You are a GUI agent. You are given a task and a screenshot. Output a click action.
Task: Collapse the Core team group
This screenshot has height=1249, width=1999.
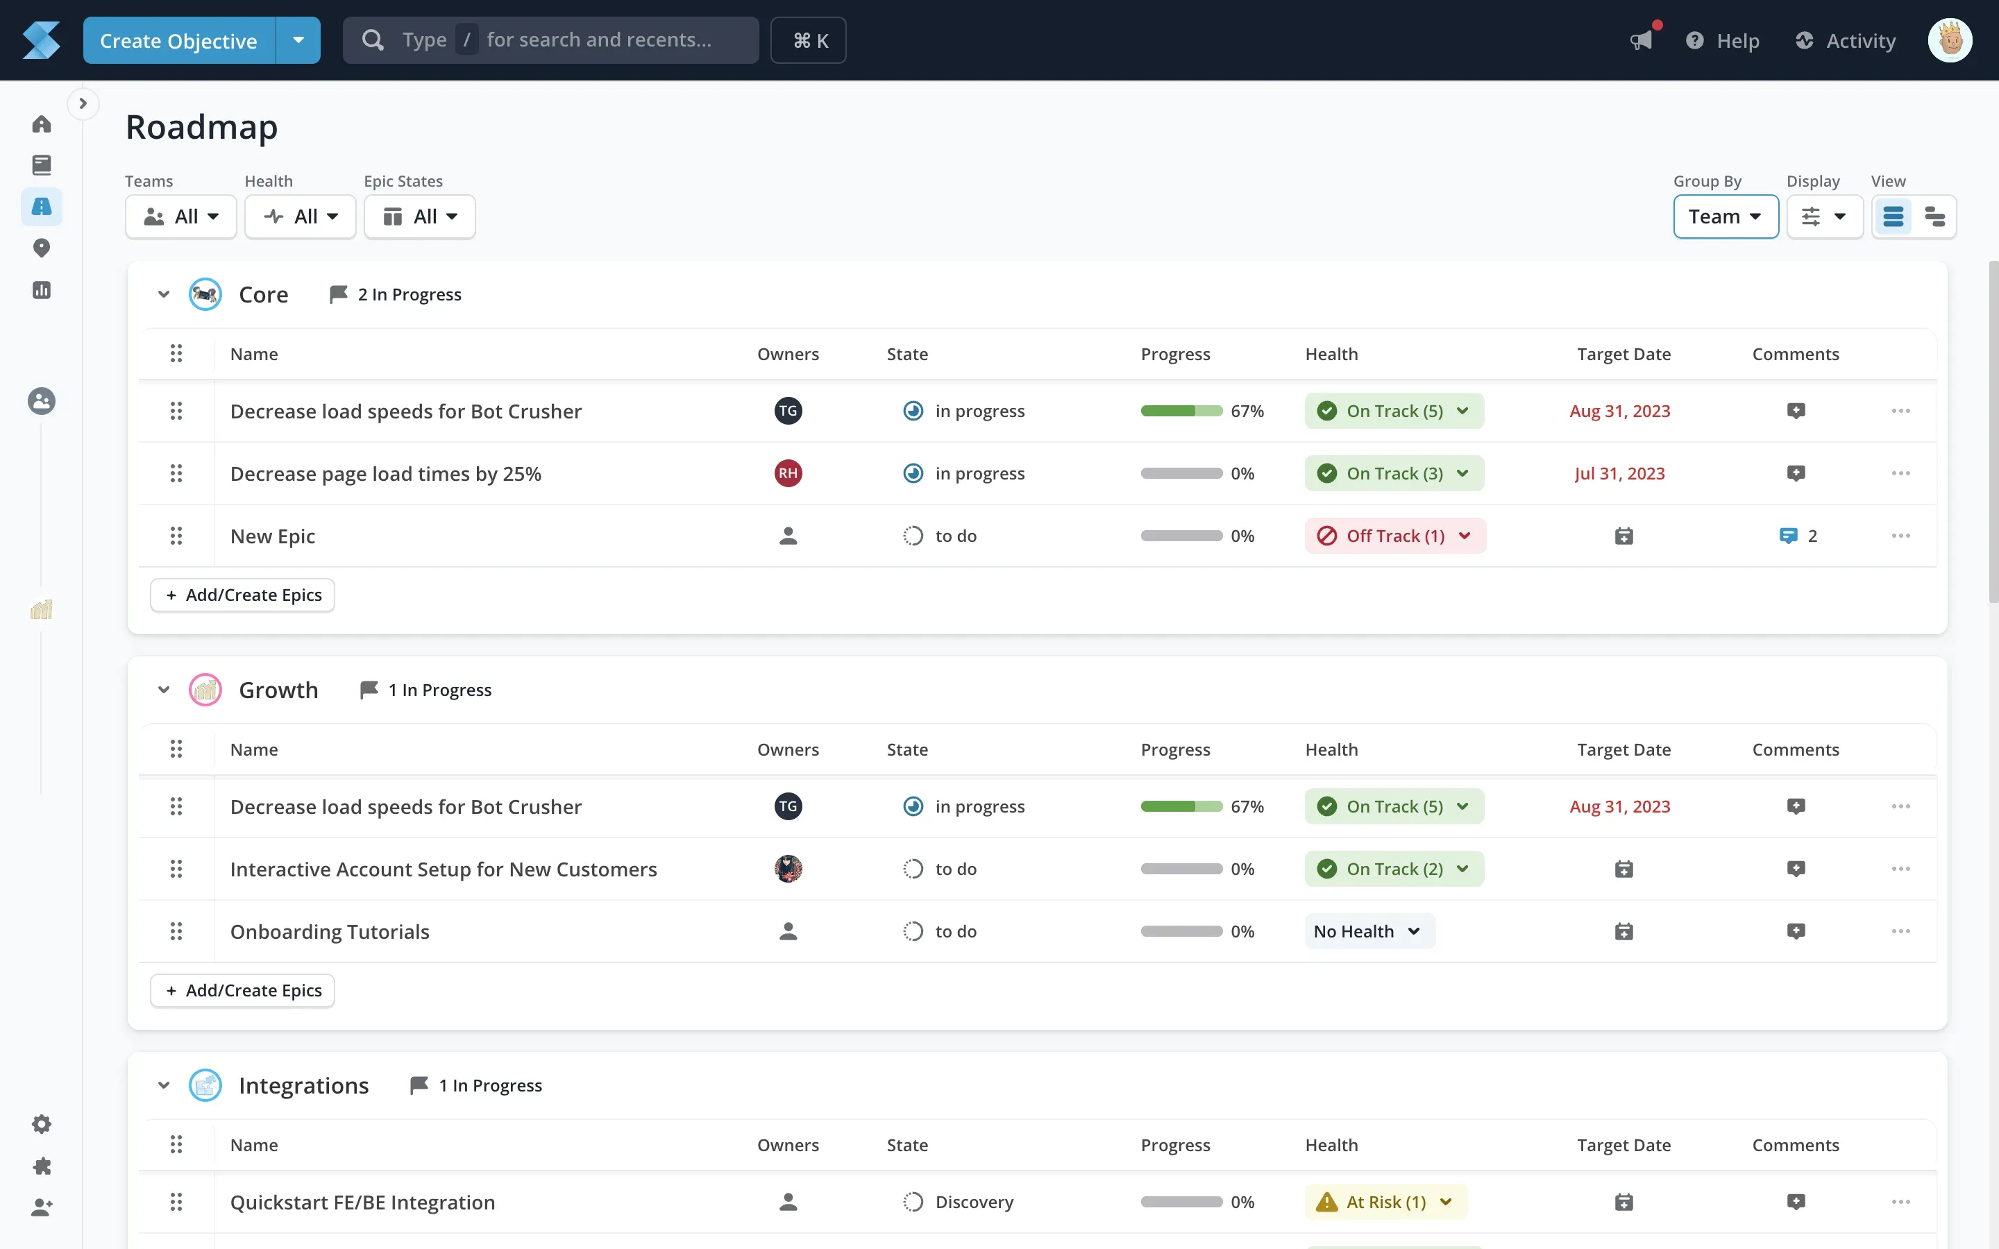pyautogui.click(x=164, y=295)
